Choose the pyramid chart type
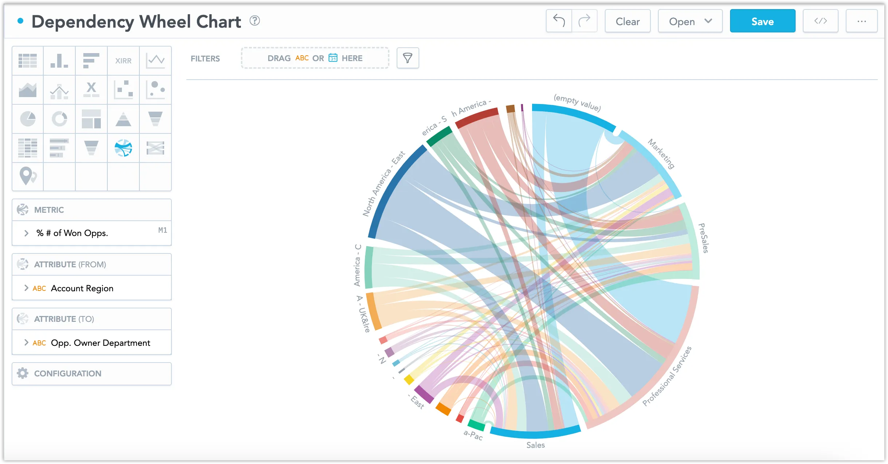 pos(123,119)
